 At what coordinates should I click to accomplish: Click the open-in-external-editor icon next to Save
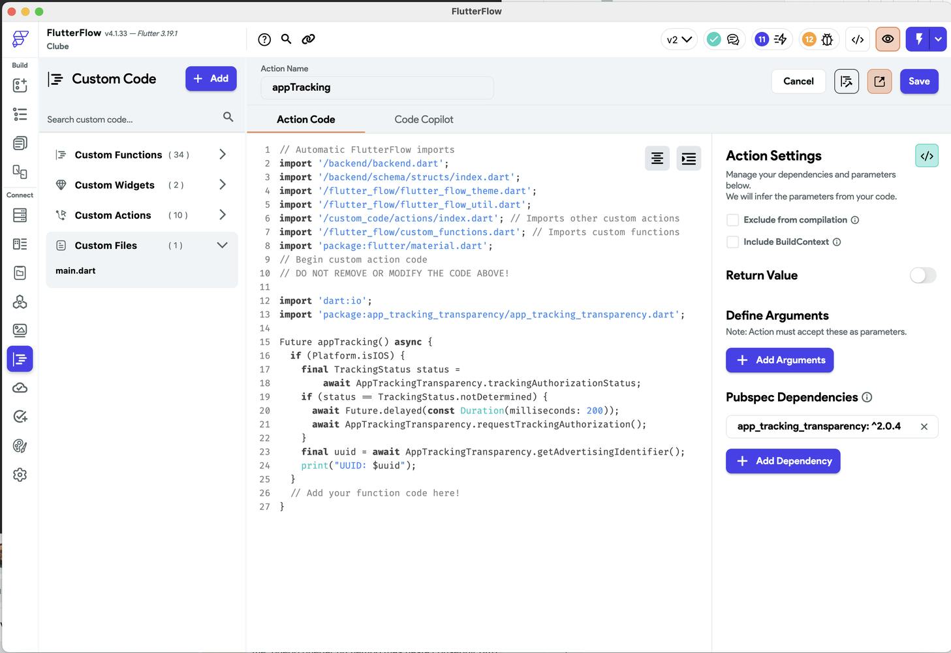(x=879, y=82)
